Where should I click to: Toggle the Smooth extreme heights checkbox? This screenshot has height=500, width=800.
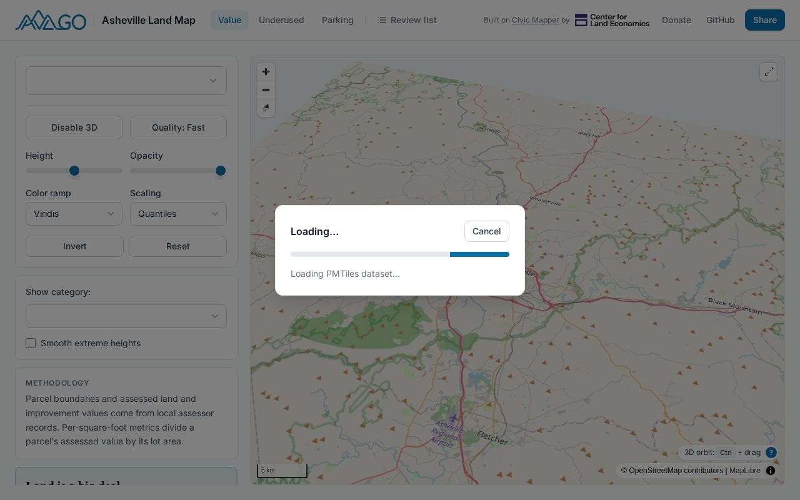tap(31, 343)
